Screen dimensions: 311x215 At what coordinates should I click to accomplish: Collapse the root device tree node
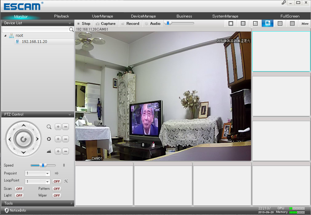point(5,36)
